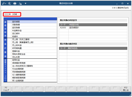
Task: Select the 固定負債 row
Action: (x=32, y=28)
